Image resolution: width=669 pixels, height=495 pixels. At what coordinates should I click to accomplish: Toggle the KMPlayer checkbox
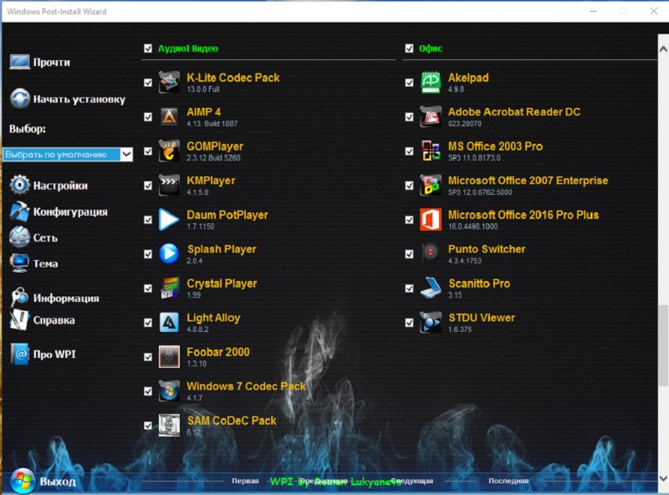[148, 185]
